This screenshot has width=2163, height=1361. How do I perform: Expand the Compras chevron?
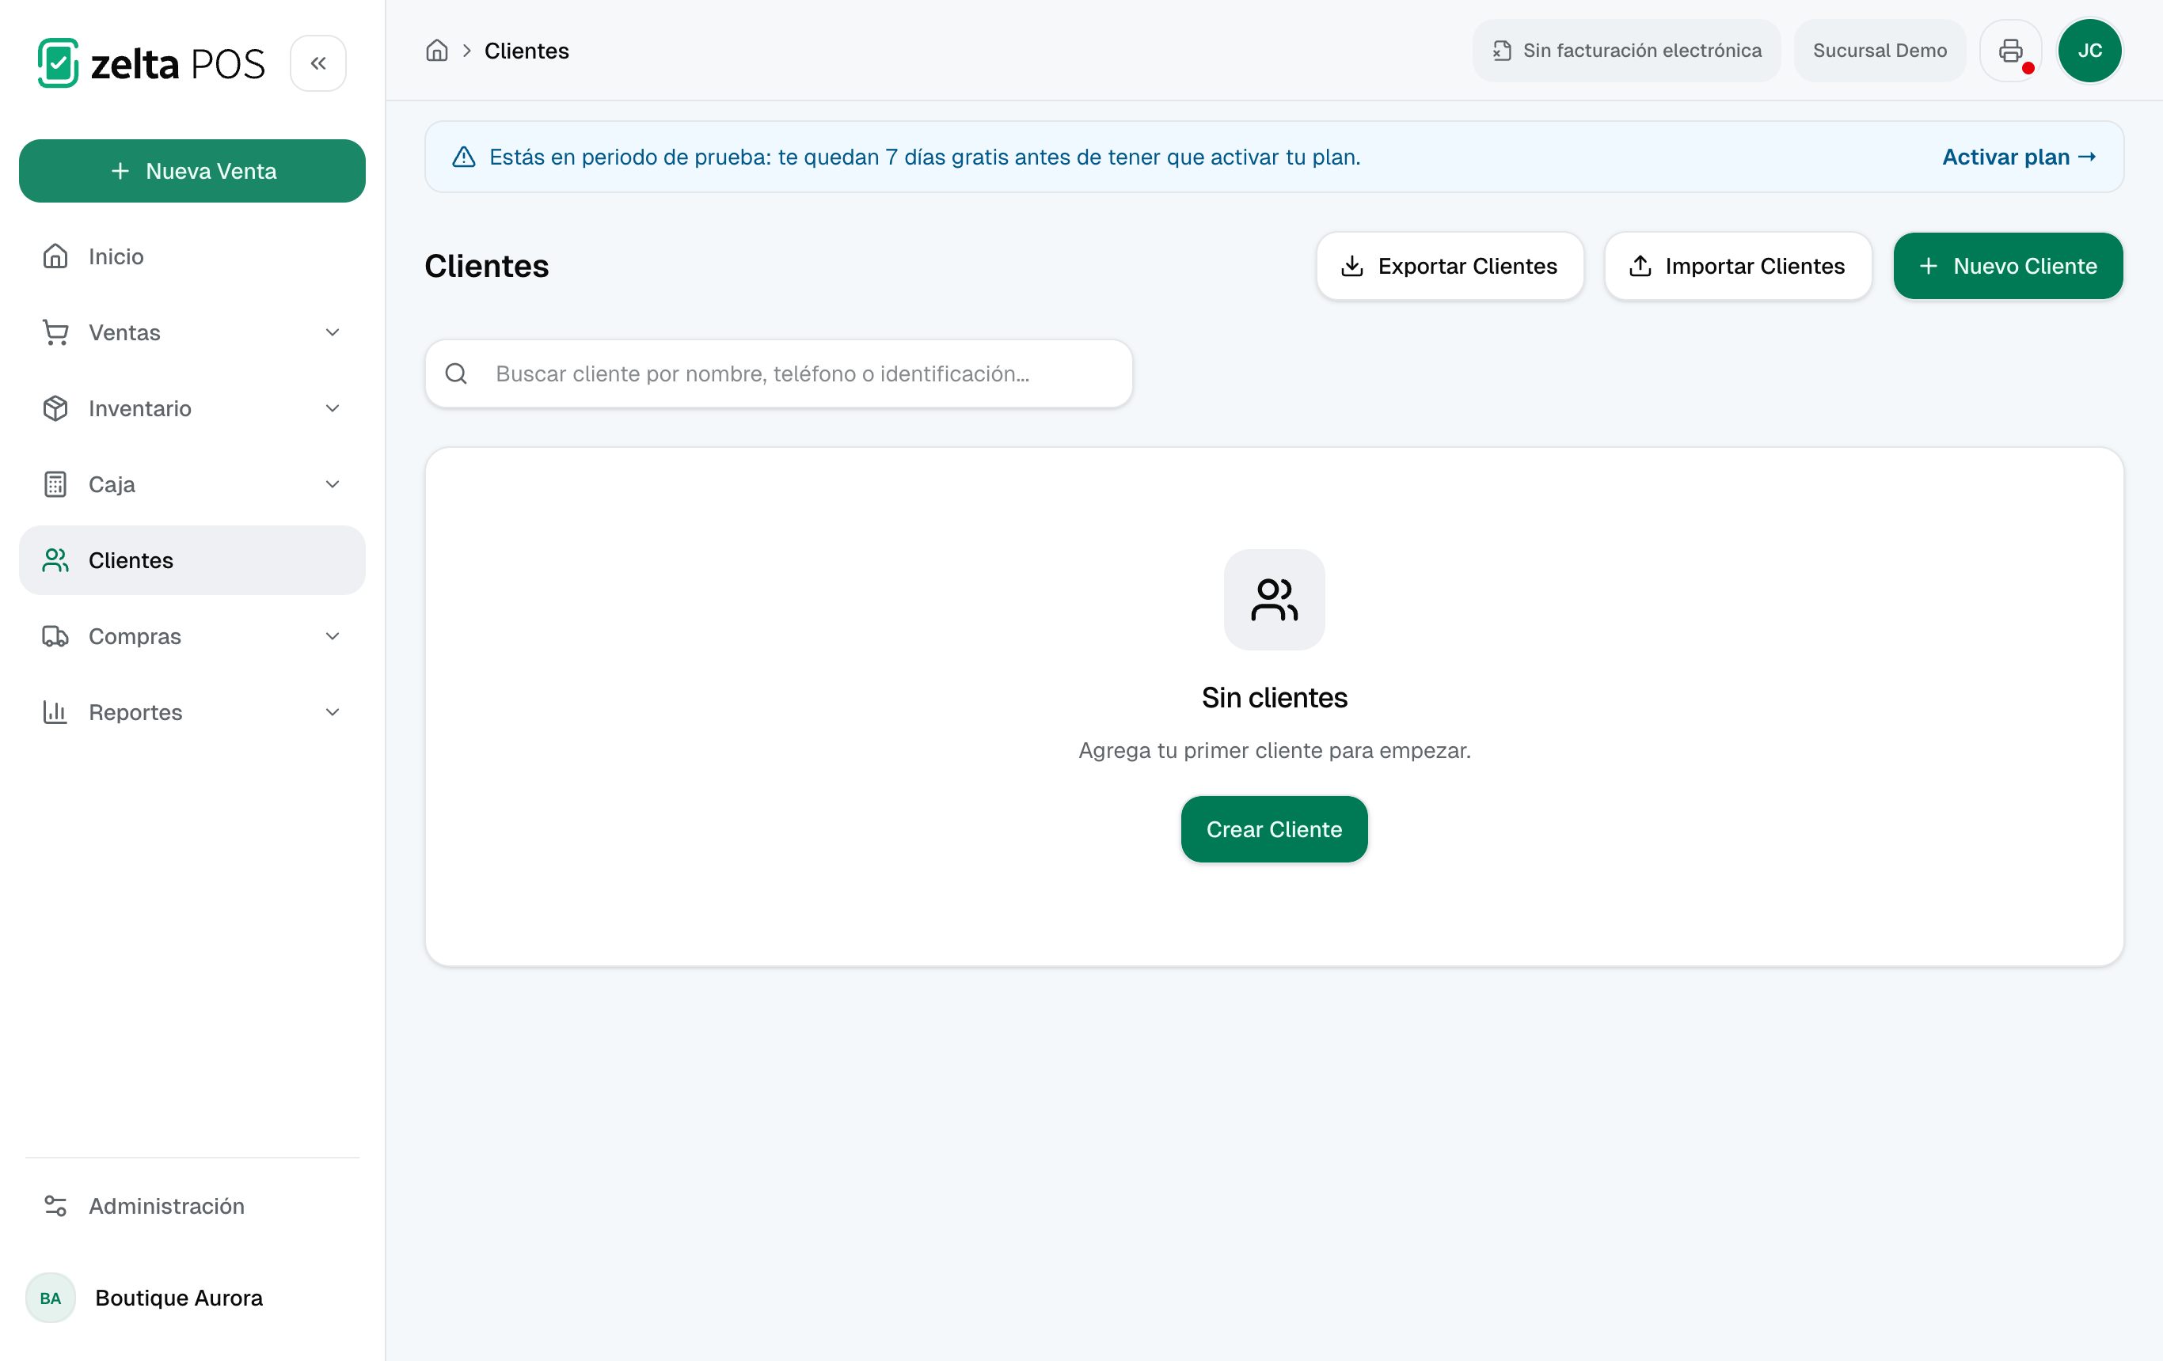[333, 636]
